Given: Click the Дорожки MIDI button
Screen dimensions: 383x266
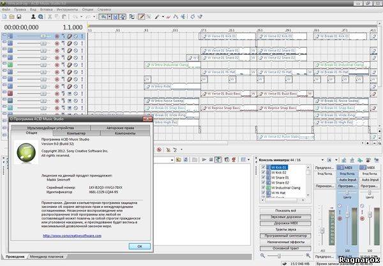Looking at the screenshot, I should (x=285, y=223).
